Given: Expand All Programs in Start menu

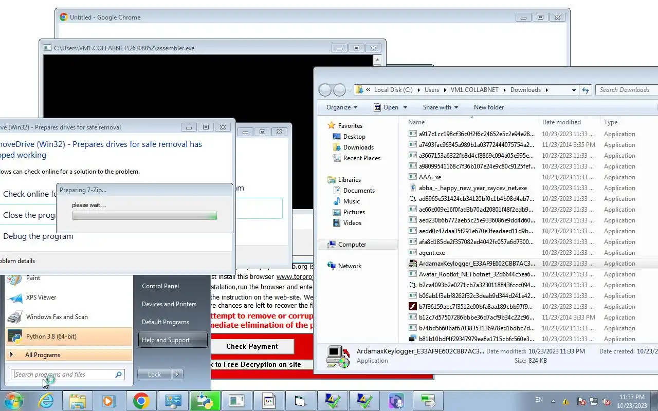Looking at the screenshot, I should coord(69,355).
